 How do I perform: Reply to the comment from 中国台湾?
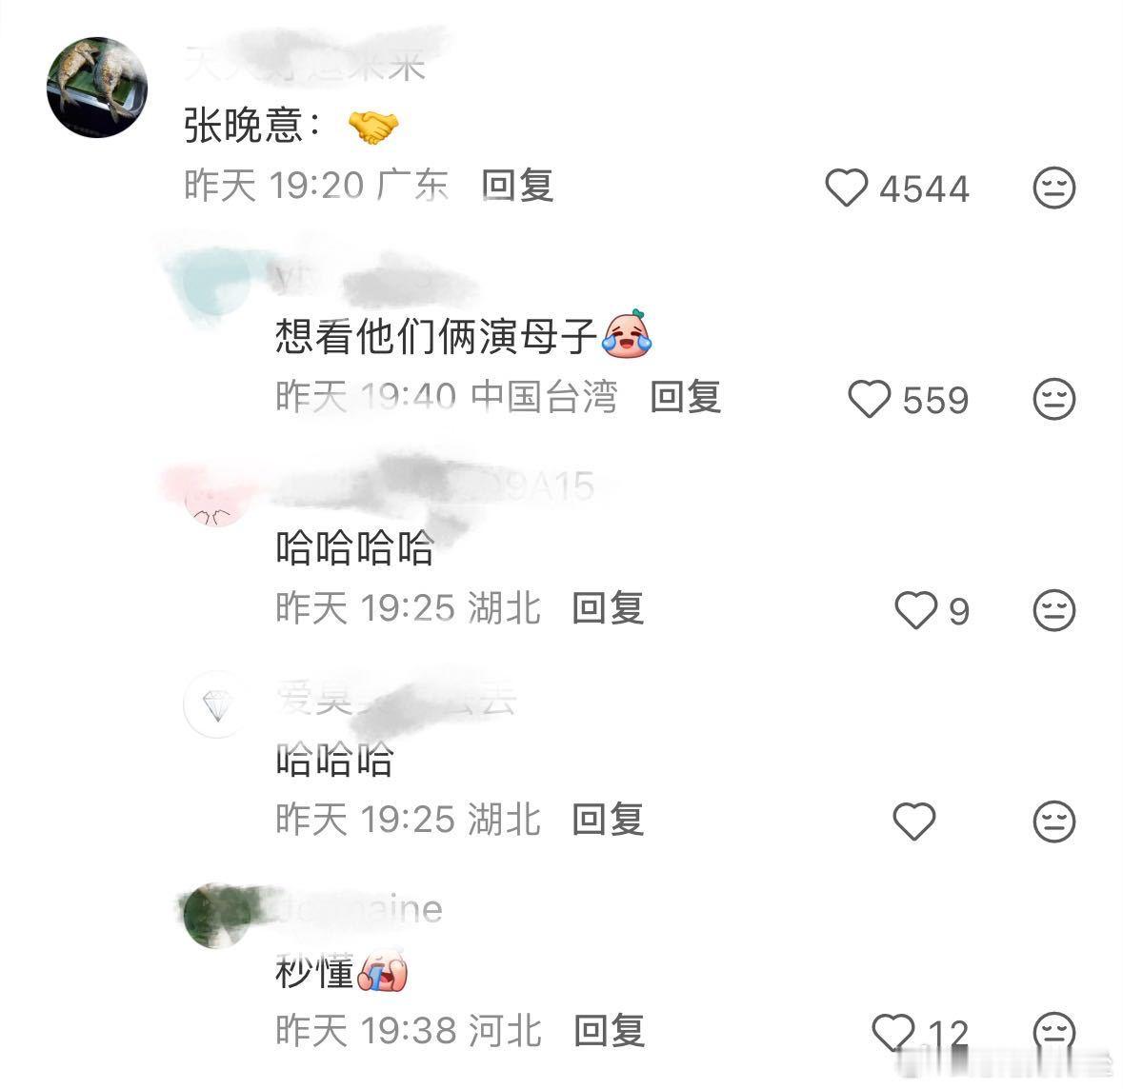pyautogui.click(x=686, y=397)
